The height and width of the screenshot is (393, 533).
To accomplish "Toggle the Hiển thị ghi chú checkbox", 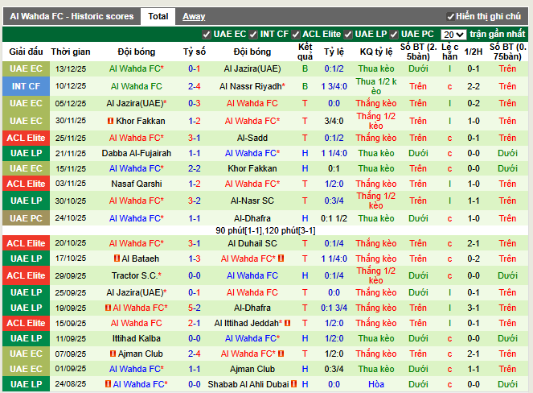I will click(451, 16).
